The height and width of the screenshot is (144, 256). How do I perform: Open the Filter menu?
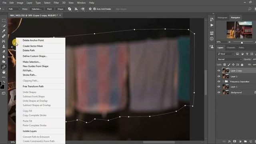coord(56,3)
